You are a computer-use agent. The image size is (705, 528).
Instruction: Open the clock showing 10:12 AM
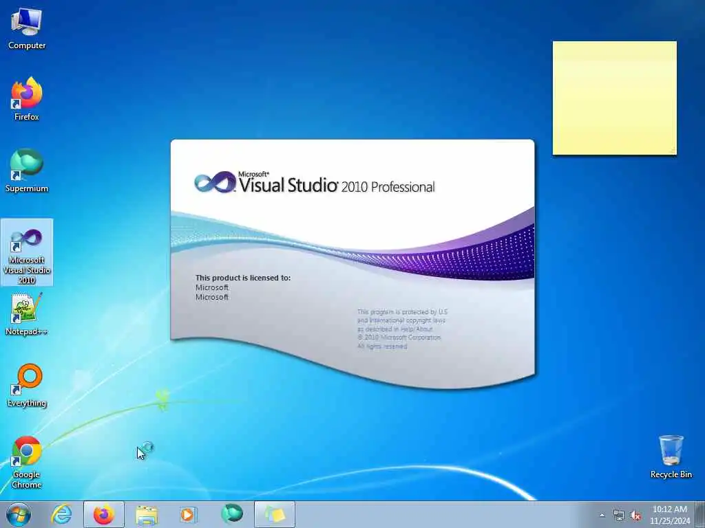[x=669, y=514]
